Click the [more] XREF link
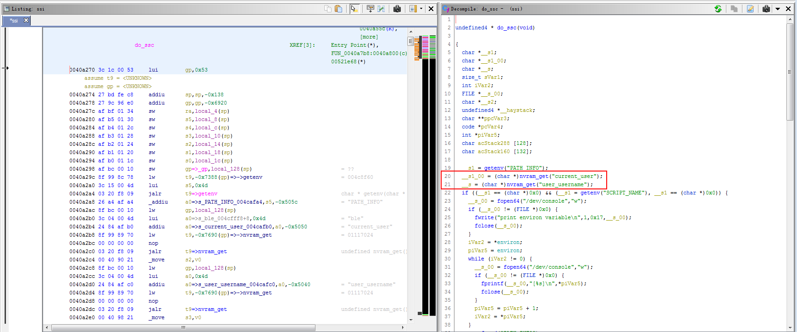 point(369,37)
